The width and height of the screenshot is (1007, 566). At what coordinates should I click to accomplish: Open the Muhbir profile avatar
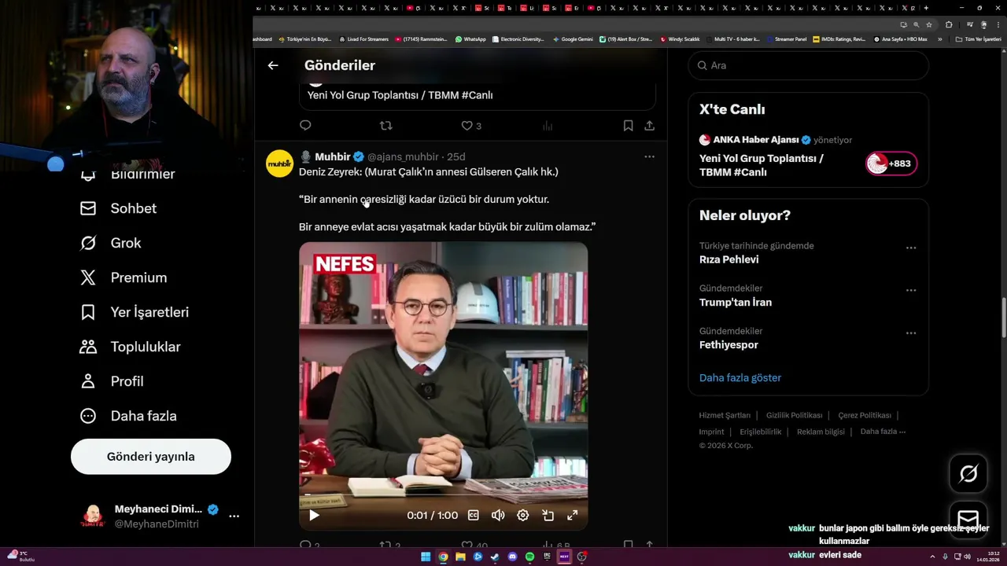279,164
